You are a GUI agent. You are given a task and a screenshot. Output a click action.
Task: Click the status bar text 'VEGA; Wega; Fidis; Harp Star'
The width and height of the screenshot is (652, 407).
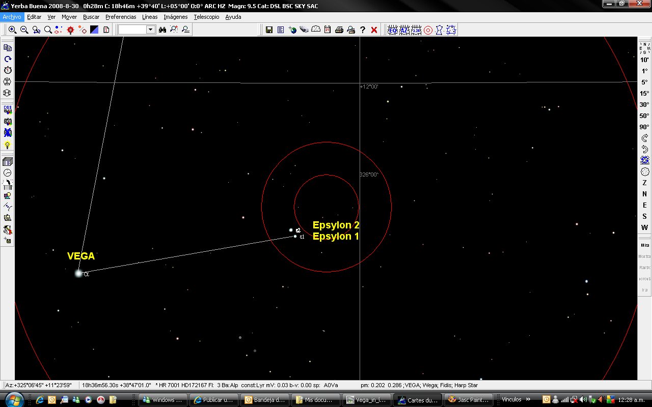coord(441,385)
